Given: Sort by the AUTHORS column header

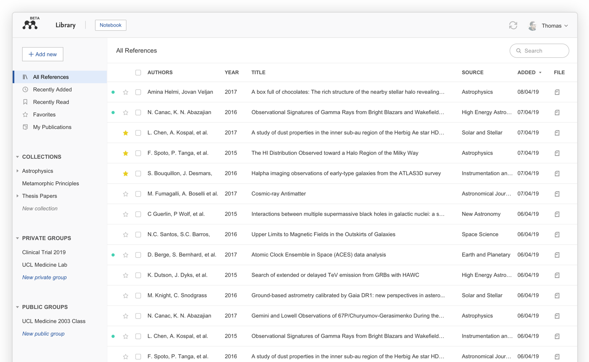Looking at the screenshot, I should pos(160,72).
